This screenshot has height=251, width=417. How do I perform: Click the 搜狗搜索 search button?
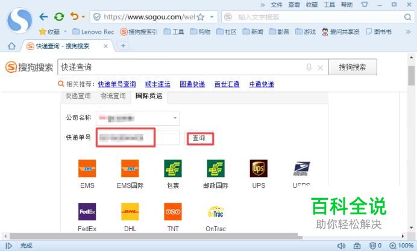point(353,67)
